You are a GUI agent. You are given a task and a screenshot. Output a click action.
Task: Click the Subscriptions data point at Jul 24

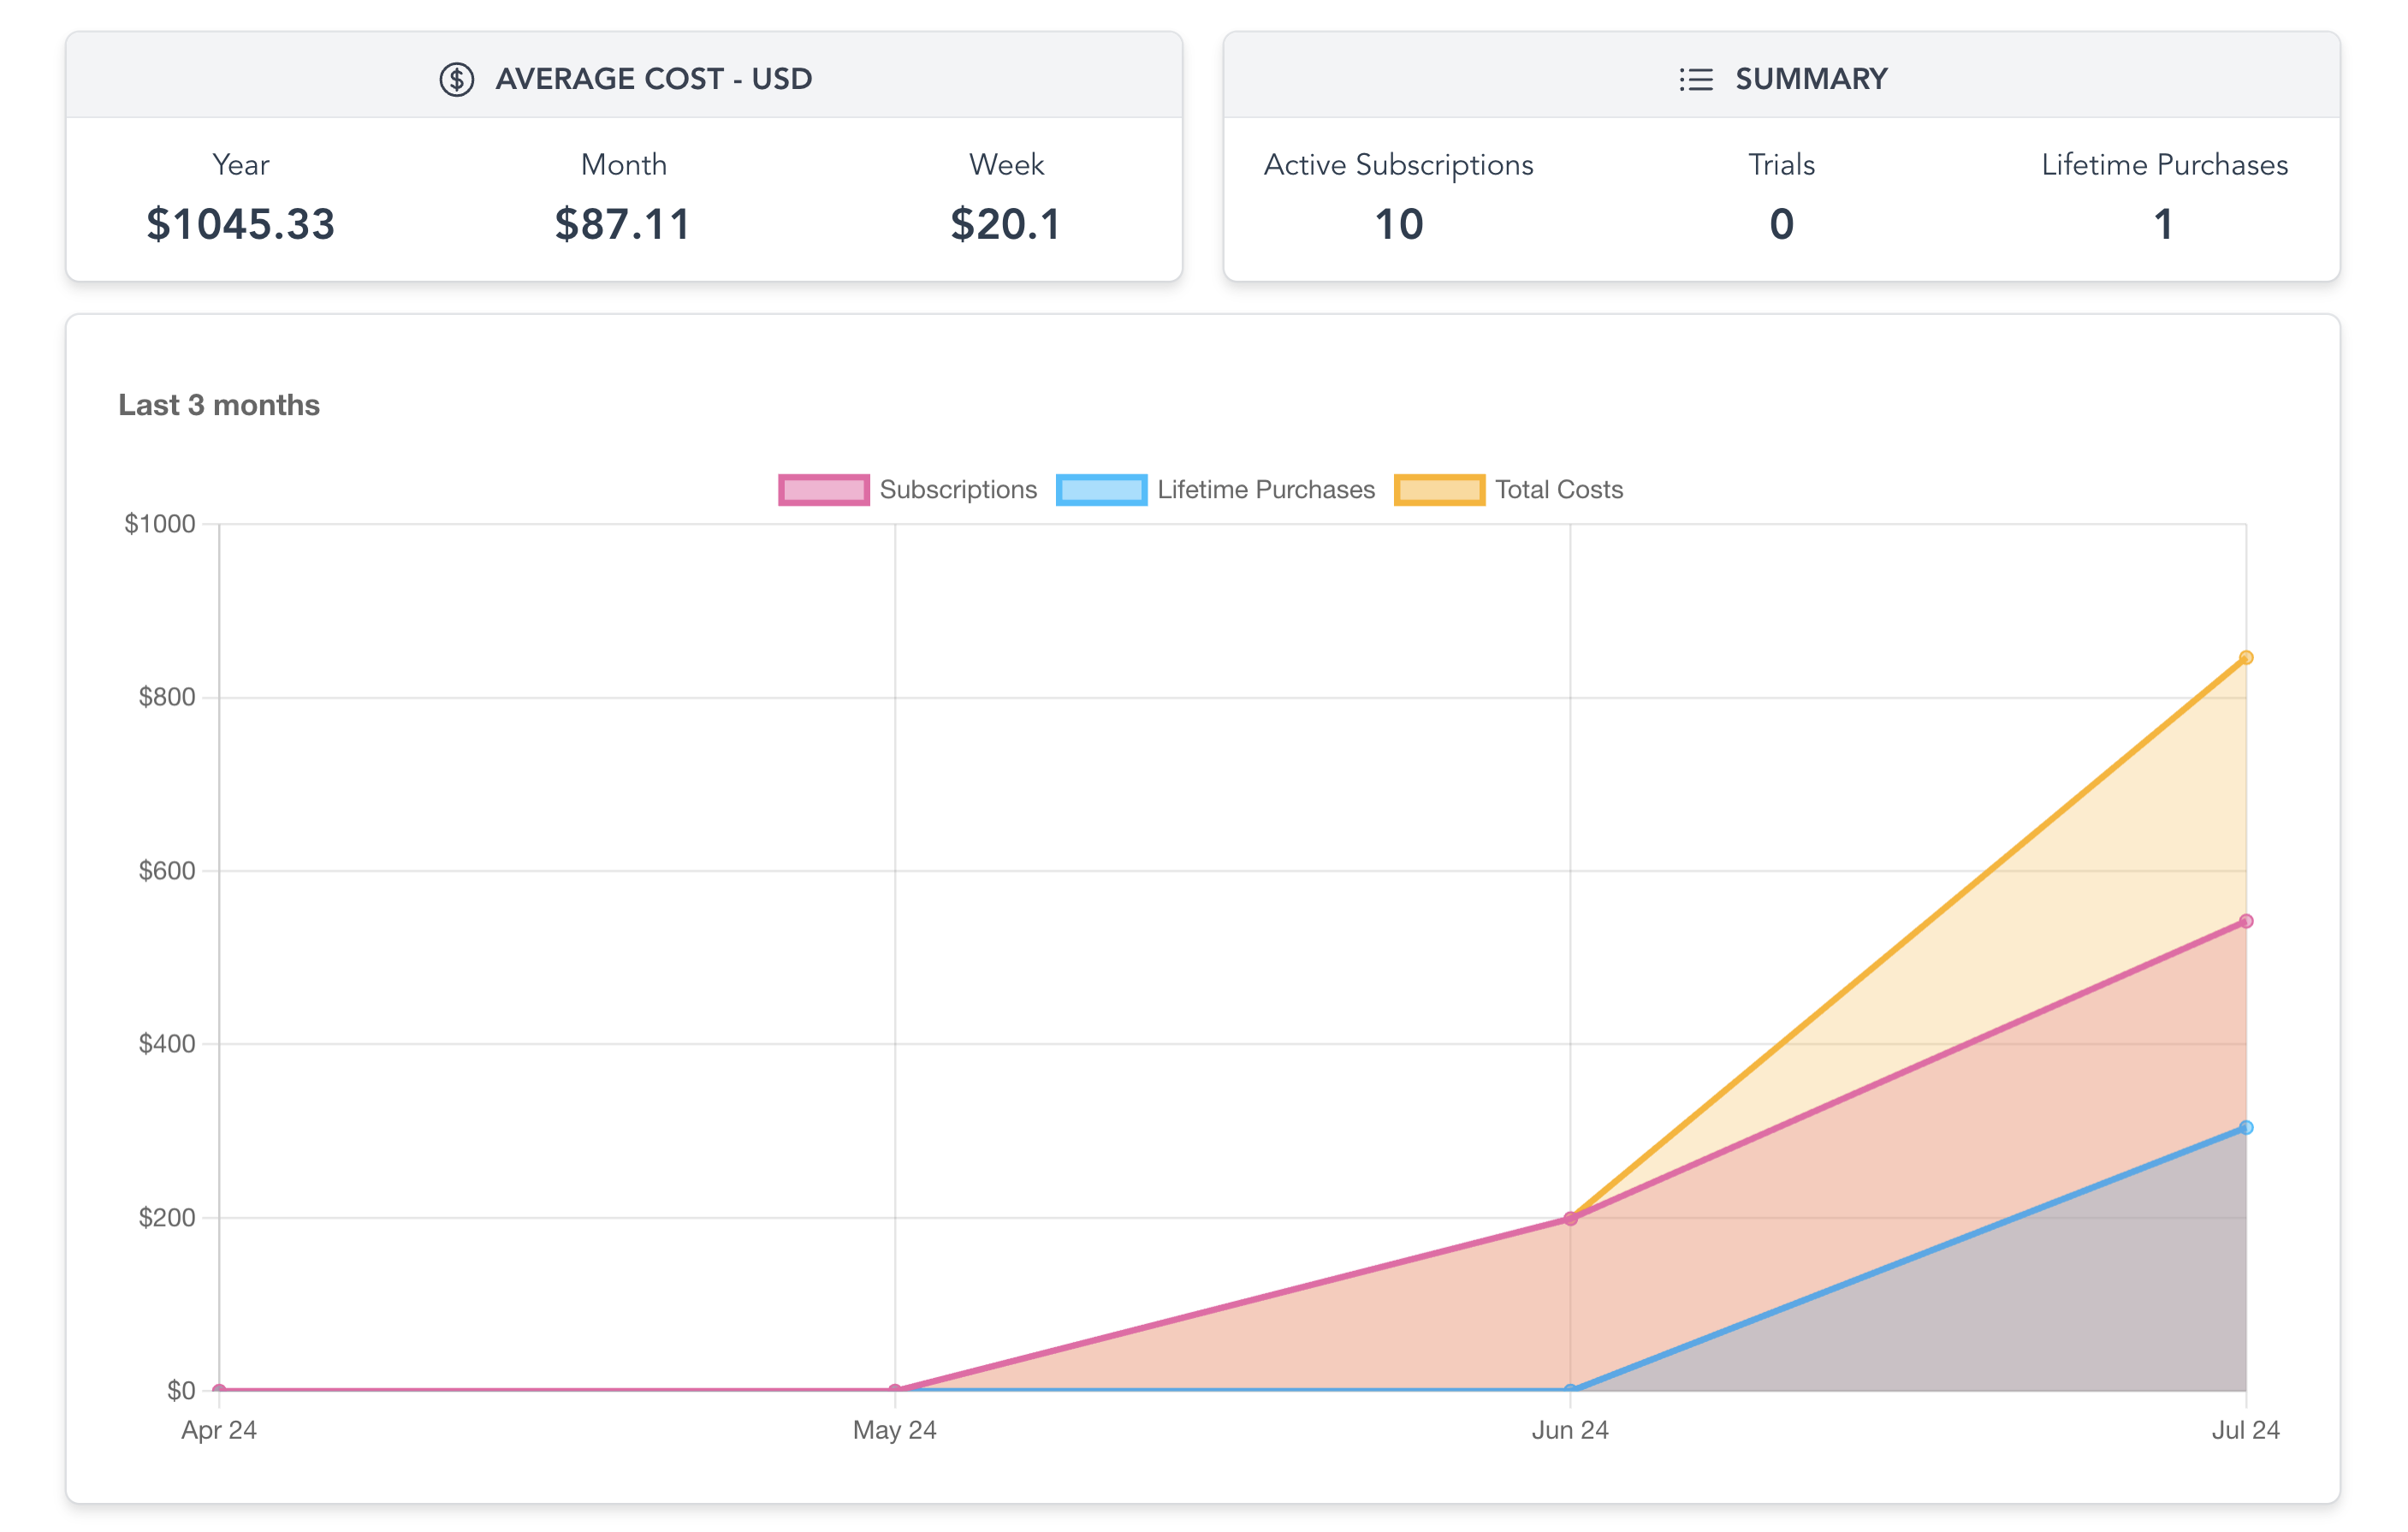coord(2245,921)
